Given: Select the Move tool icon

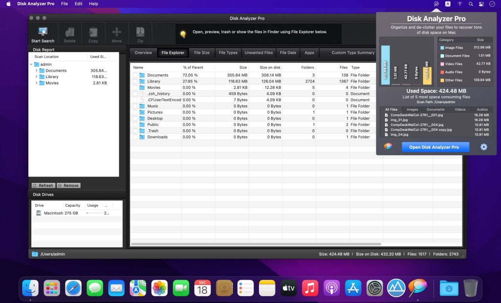Looking at the screenshot, I should click(x=116, y=31).
